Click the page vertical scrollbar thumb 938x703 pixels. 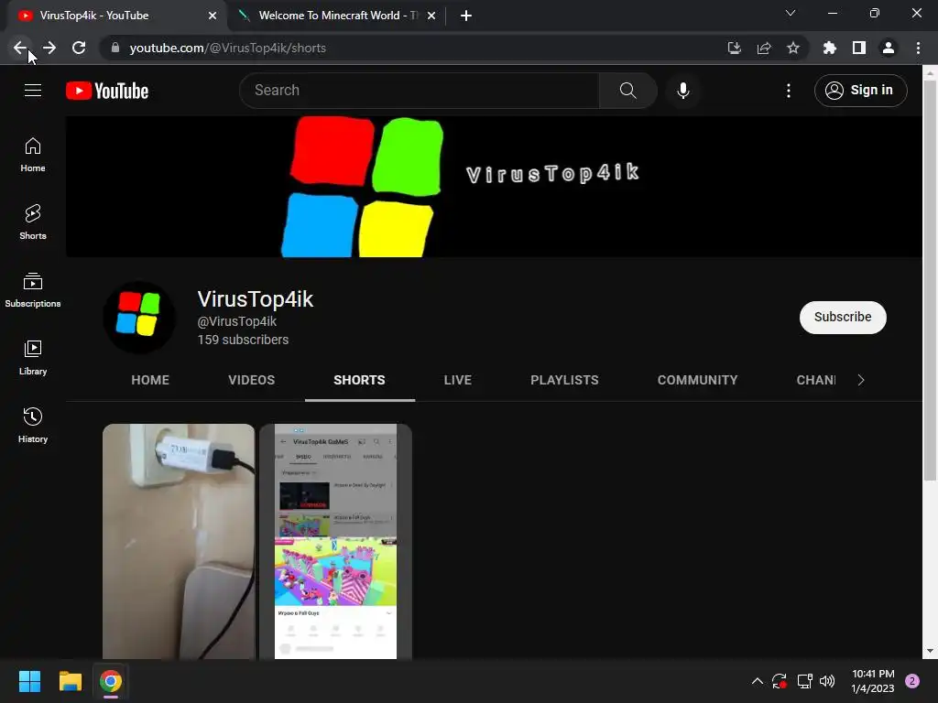[930, 280]
